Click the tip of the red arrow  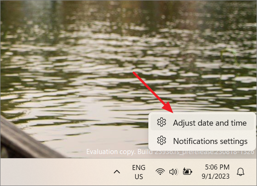coord(173,112)
